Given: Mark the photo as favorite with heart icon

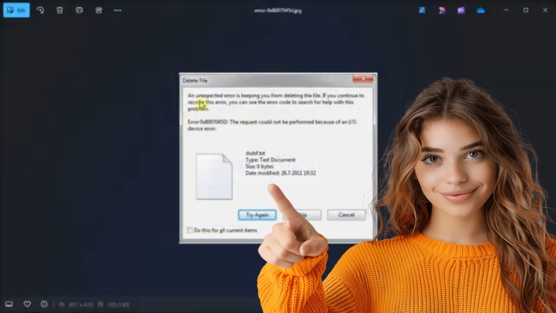Looking at the screenshot, I should (27, 304).
